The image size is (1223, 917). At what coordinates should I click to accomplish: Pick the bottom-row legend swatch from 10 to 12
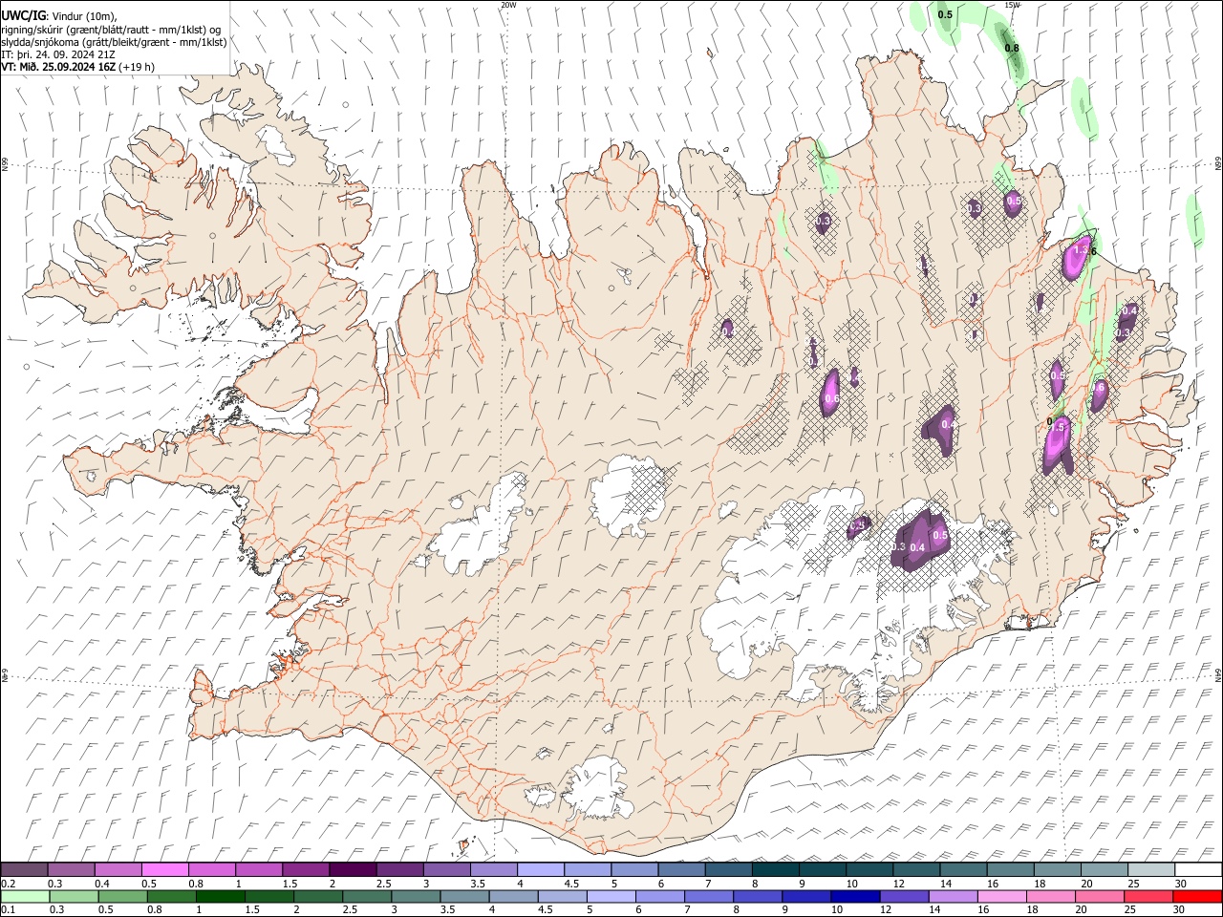[x=853, y=897]
